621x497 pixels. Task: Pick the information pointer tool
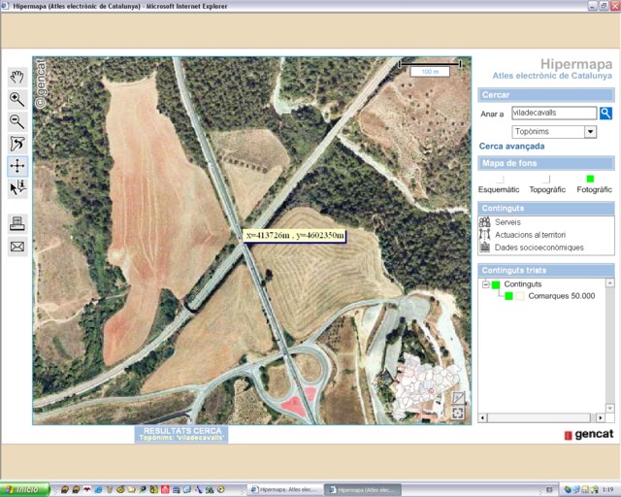pyautogui.click(x=17, y=188)
